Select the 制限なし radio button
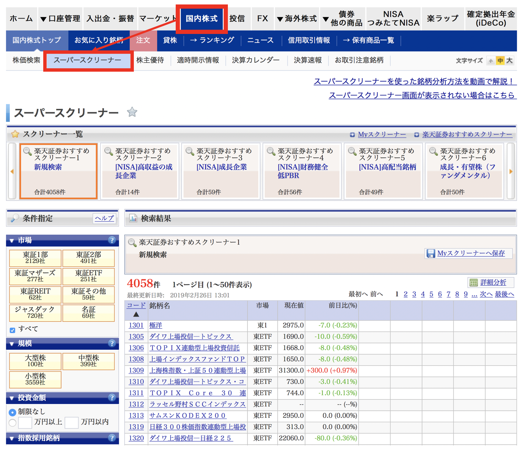The height and width of the screenshot is (454, 523). coord(12,412)
